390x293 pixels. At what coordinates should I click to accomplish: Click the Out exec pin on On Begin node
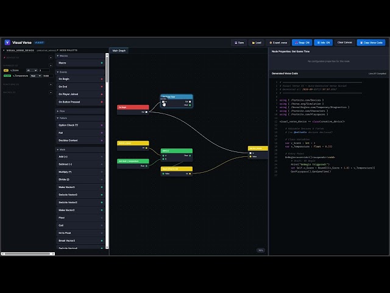pos(146,112)
